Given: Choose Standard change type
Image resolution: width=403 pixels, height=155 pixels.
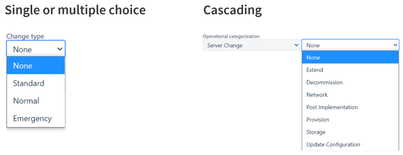Looking at the screenshot, I should click(36, 83).
